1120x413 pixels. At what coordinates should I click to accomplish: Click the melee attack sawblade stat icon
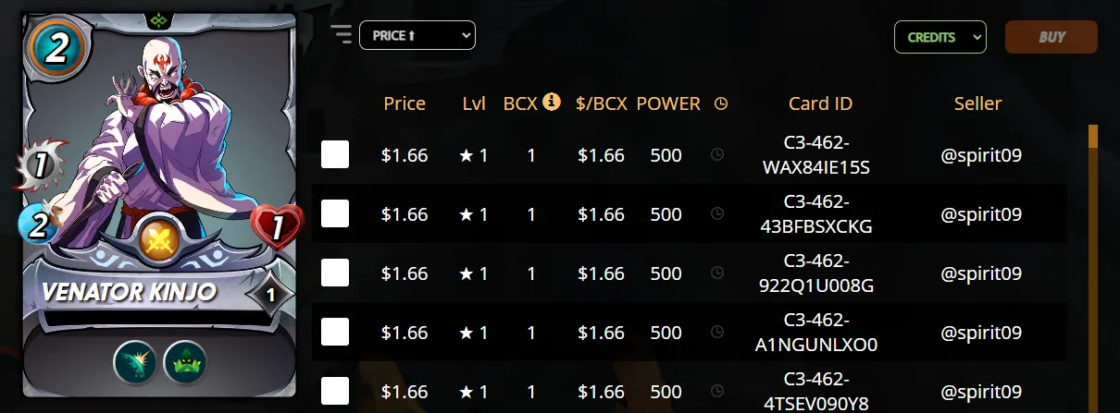[39, 166]
